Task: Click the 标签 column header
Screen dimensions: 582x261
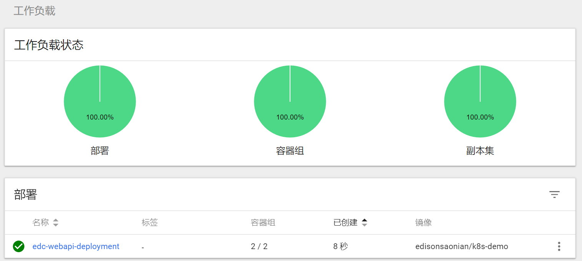Action: click(x=150, y=223)
